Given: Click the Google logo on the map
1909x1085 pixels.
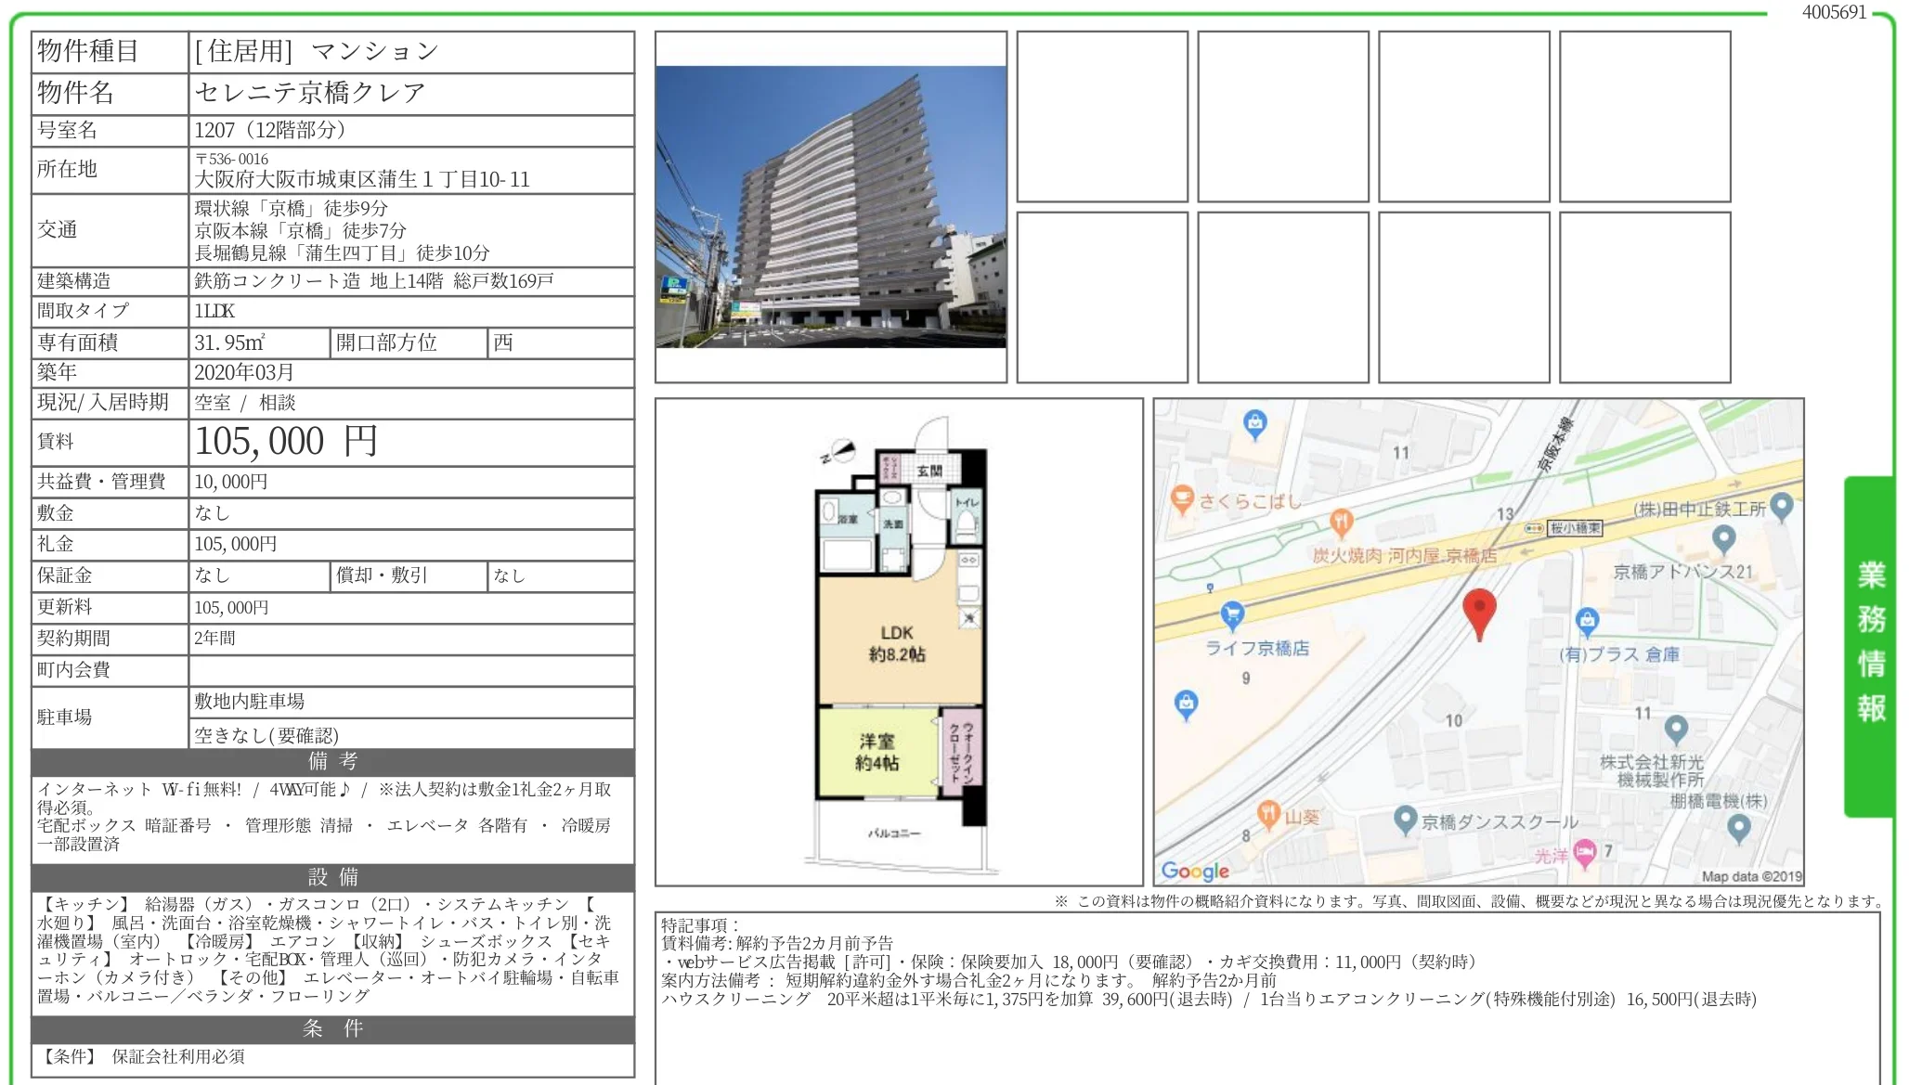Looking at the screenshot, I should [1195, 871].
